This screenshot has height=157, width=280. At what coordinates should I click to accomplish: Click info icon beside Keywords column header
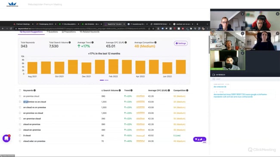pyautogui.click(x=34, y=91)
